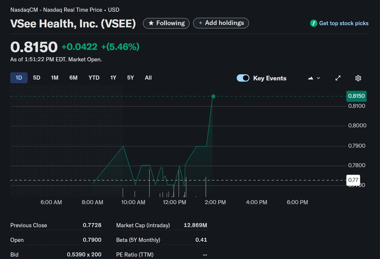Screen dimensions: 380x259
Task: Expand the chart type dropdown chevron
Action: 318,78
